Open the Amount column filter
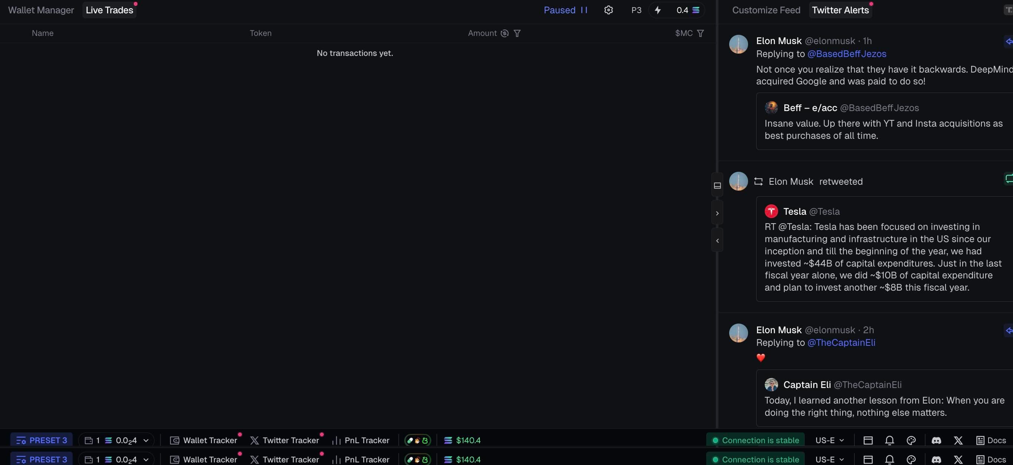 tap(517, 33)
